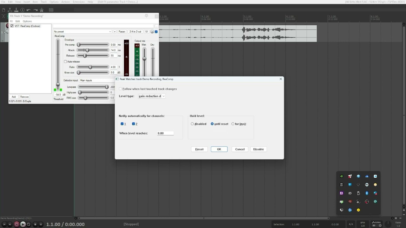Click timeline zoom-in plus button

396,218
